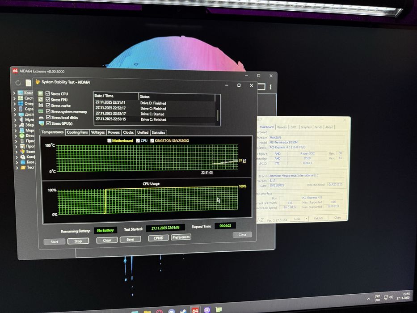The height and width of the screenshot is (313, 417).
Task: Click the Безпека shield icon in tree
Action: pyautogui.click(x=22, y=152)
